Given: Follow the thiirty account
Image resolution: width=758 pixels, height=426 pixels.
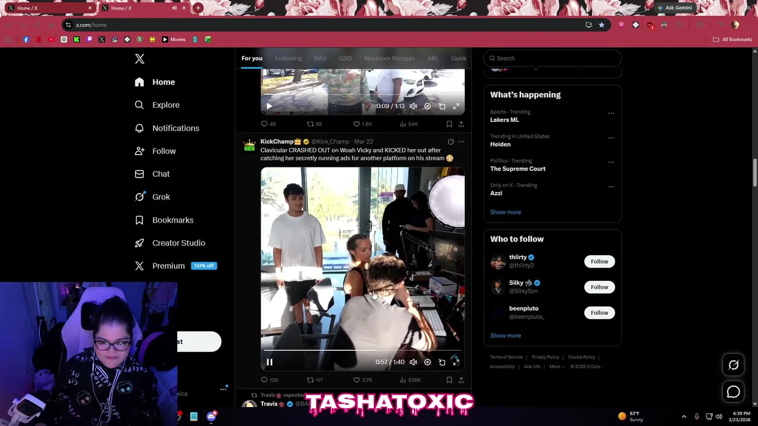Looking at the screenshot, I should [599, 262].
